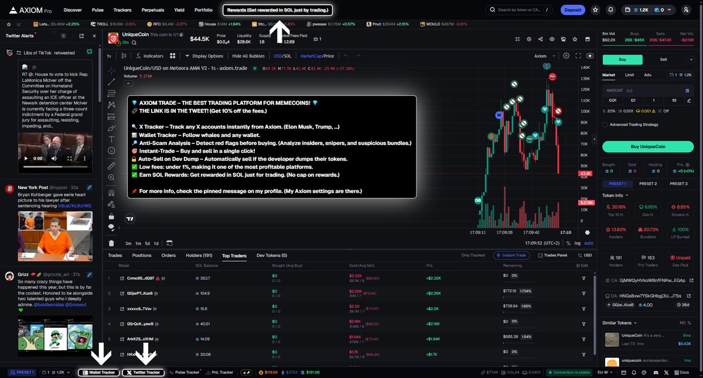Toggle Hide All Bubbles on chart
703x378 pixels.
[x=248, y=56]
